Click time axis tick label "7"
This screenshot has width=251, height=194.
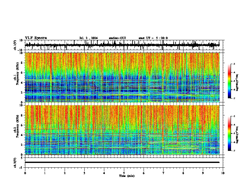click(x=164, y=173)
